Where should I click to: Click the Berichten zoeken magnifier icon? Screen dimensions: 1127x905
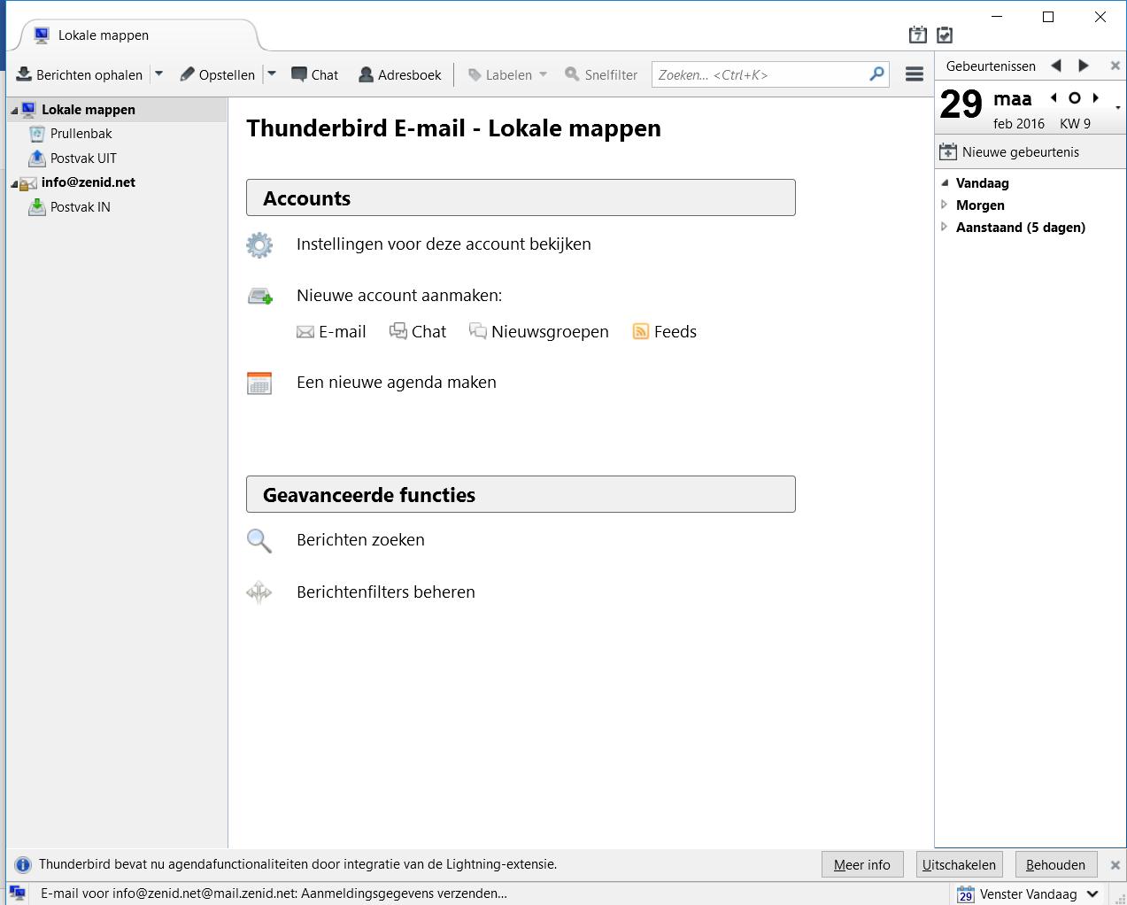click(x=259, y=540)
